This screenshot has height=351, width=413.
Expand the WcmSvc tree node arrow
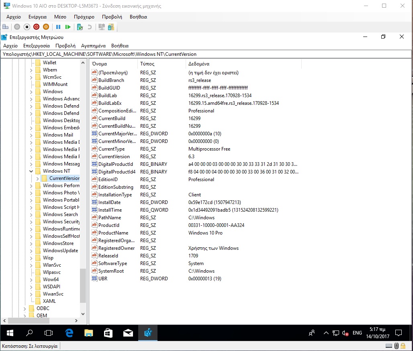(x=31, y=77)
